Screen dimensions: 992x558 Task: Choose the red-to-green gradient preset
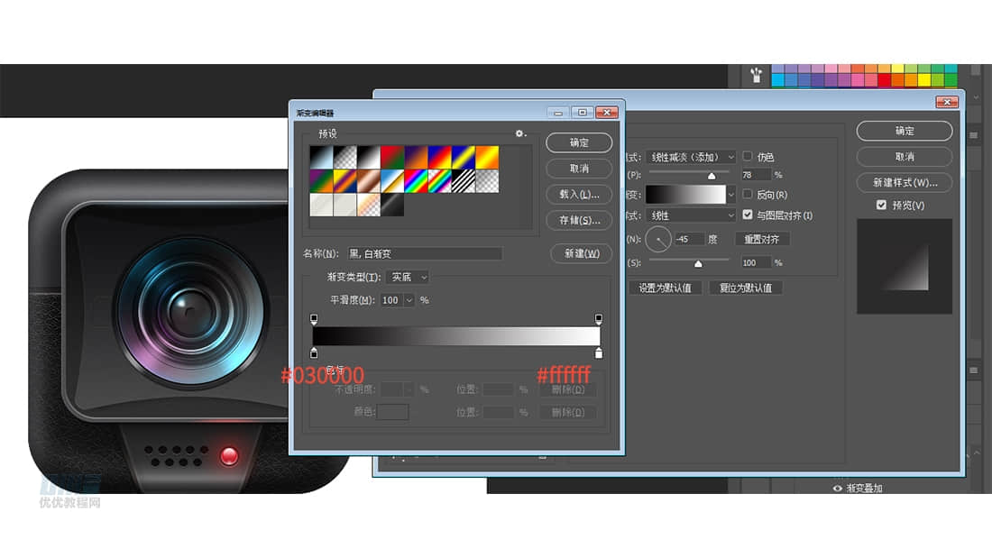(392, 158)
